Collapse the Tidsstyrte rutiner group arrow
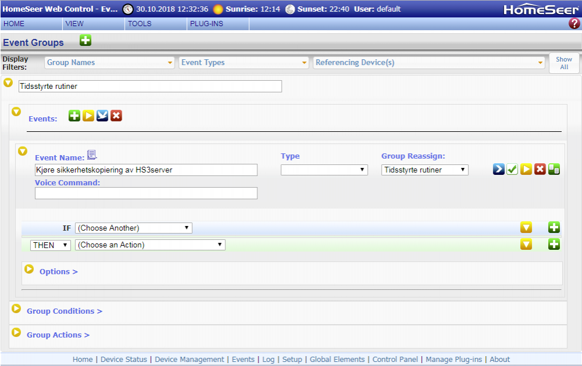Image resolution: width=582 pixels, height=366 pixels. pyautogui.click(x=8, y=83)
